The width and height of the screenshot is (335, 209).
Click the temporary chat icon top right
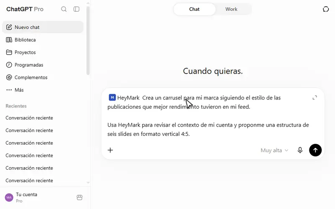(326, 9)
